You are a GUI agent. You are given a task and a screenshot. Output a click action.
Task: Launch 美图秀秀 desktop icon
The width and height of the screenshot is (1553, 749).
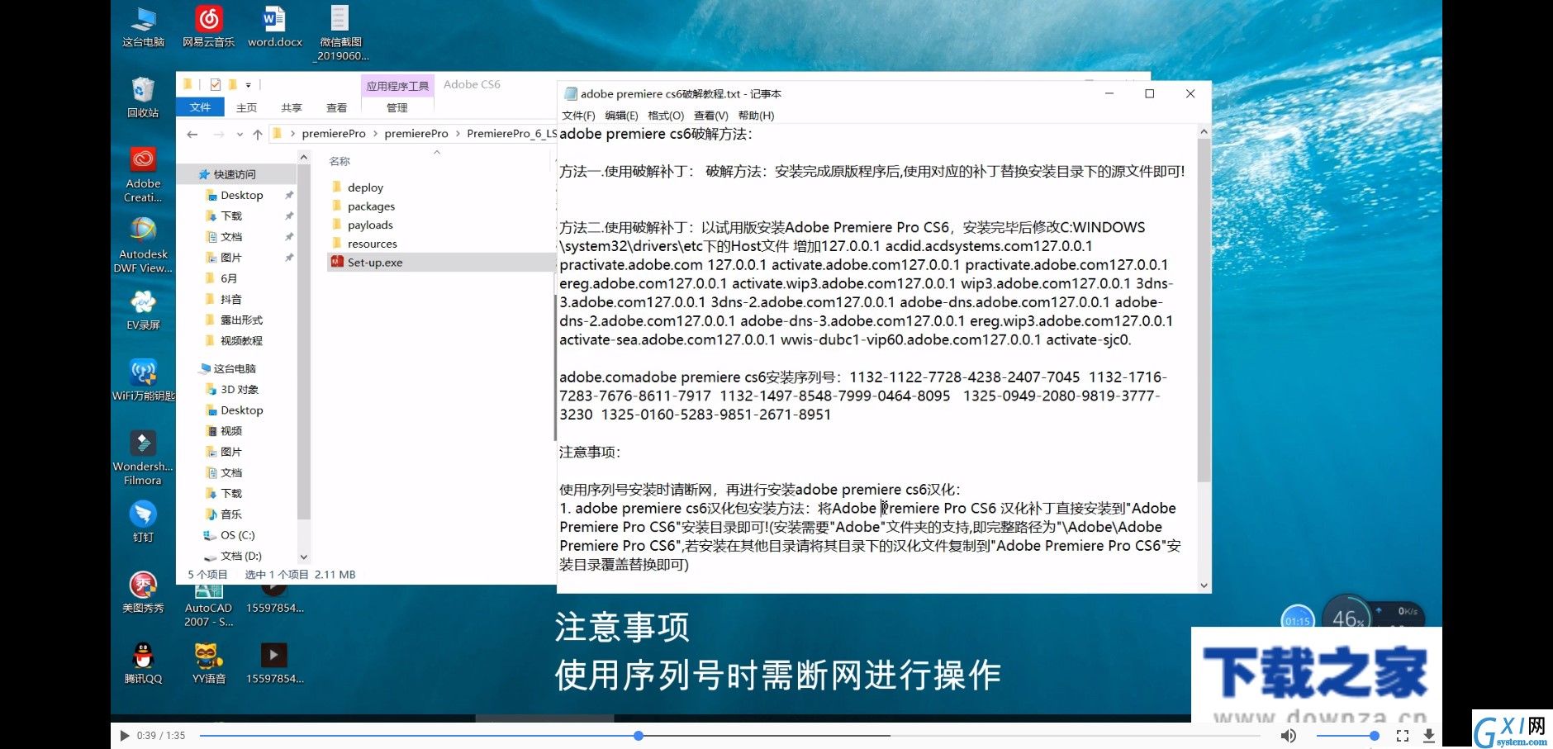pos(143,593)
